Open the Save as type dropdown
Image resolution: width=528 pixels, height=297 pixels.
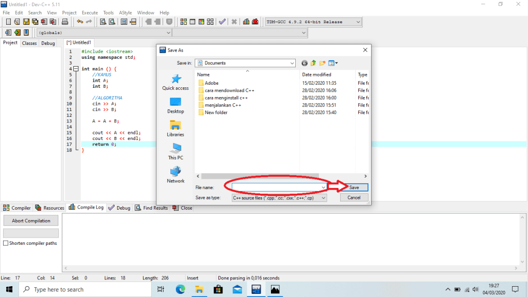pyautogui.click(x=324, y=197)
